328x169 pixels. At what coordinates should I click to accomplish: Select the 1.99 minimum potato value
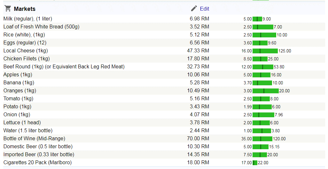tap(248, 107)
